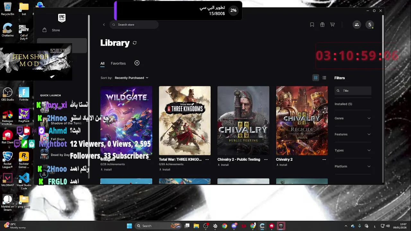Open the Wildgate game cover

pyautogui.click(x=126, y=121)
